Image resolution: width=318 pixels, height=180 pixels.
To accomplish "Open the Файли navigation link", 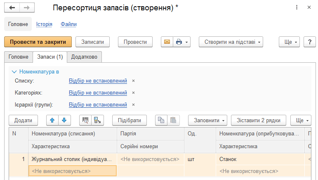I will 68,24.
